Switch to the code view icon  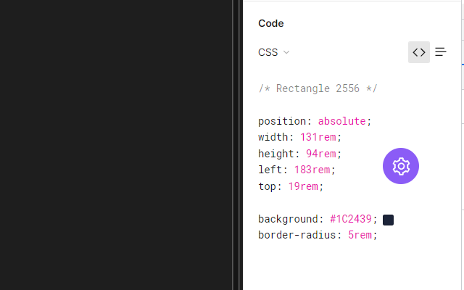[418, 52]
